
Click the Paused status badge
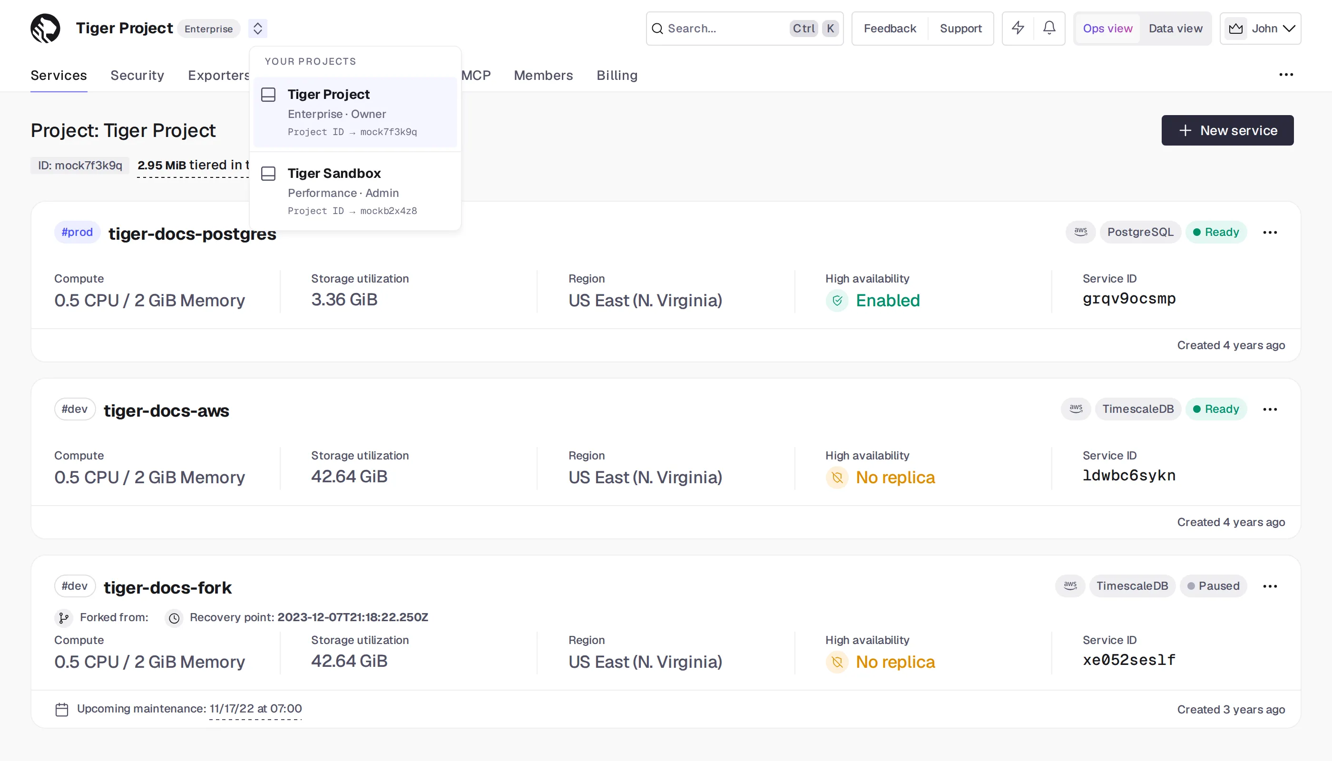[x=1213, y=585]
